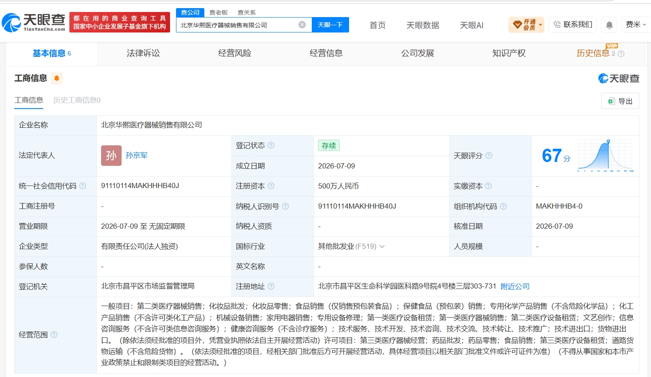Screen dimensions: 651x377
Task: Select the 历史工商信息0 sub-tab
Action: tap(77, 100)
